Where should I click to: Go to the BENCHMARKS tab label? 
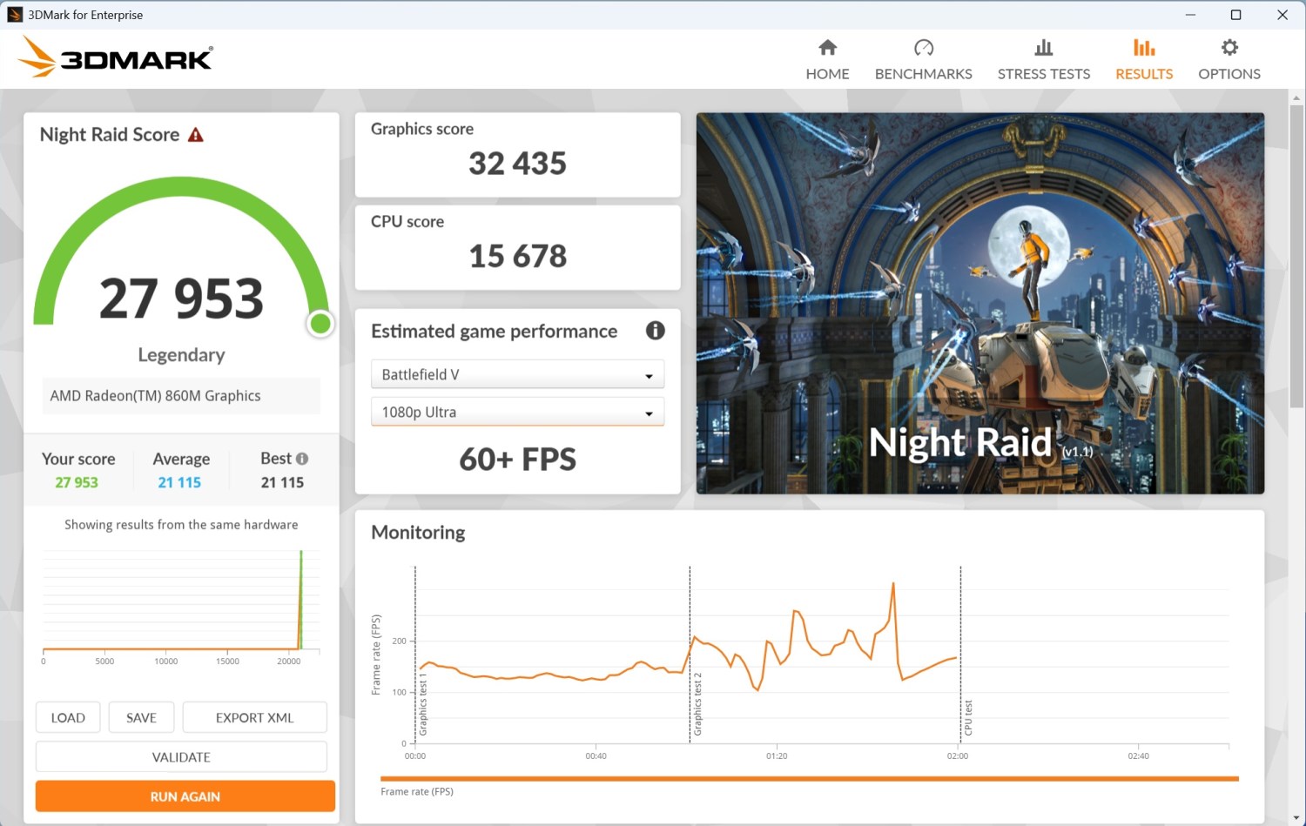click(923, 74)
